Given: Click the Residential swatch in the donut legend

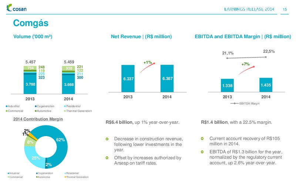Looking at the screenshot, I should (x=65, y=173).
